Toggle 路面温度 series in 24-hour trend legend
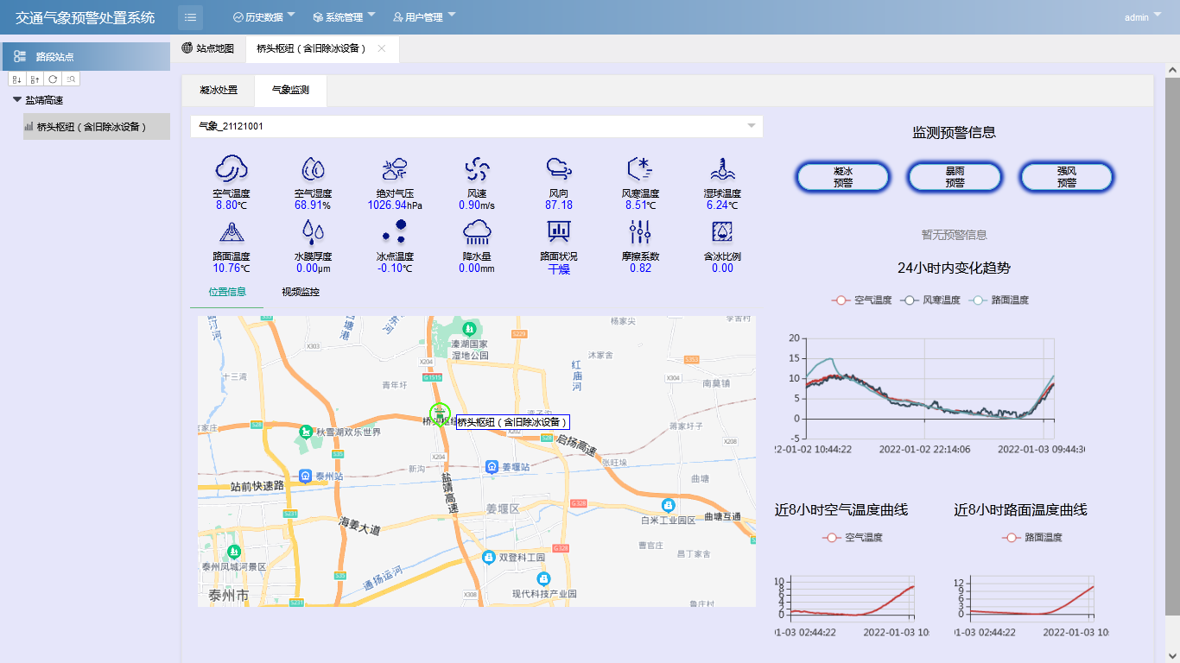The width and height of the screenshot is (1180, 663). click(x=999, y=300)
